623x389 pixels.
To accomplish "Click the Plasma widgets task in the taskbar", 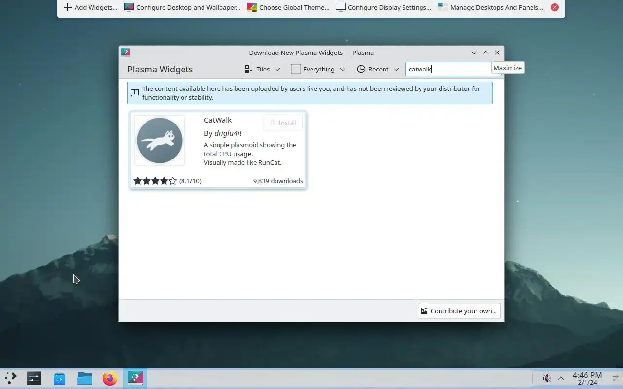I will pos(135,378).
